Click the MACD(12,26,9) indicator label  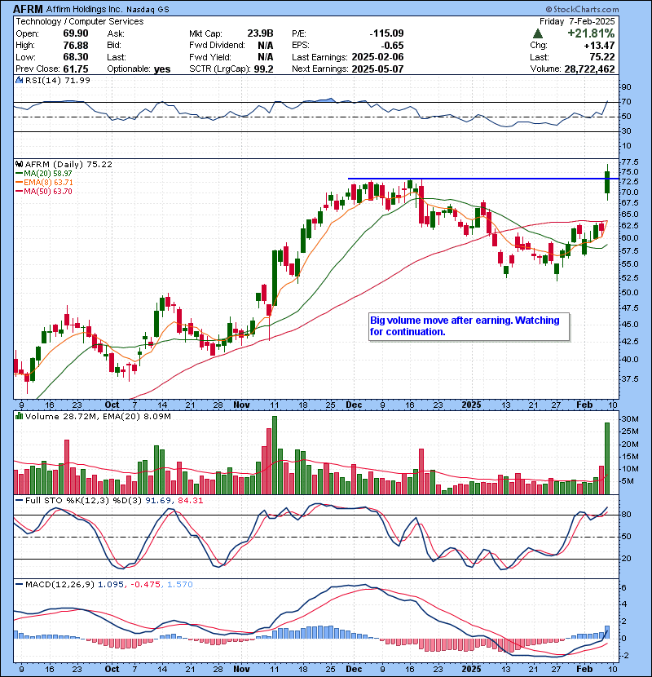click(59, 585)
